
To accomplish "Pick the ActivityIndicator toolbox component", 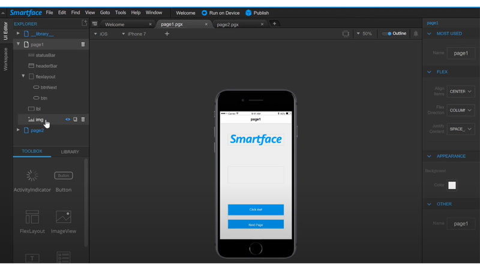I will click(32, 181).
